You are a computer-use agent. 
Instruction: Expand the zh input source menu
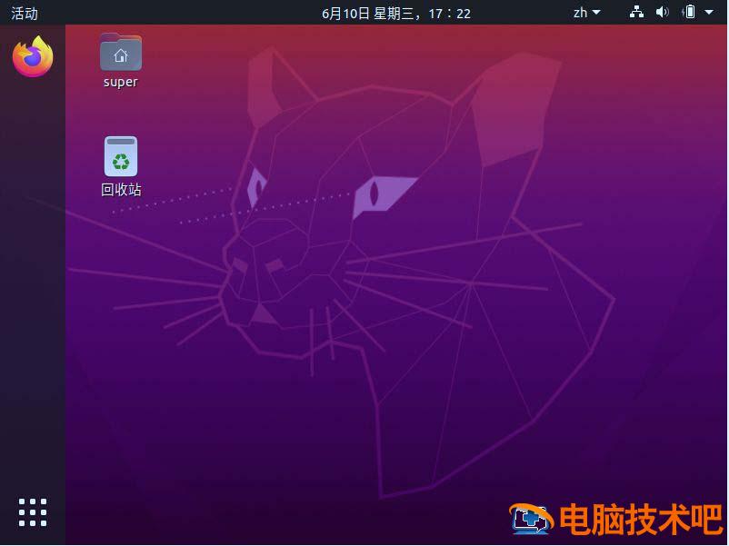pos(586,13)
